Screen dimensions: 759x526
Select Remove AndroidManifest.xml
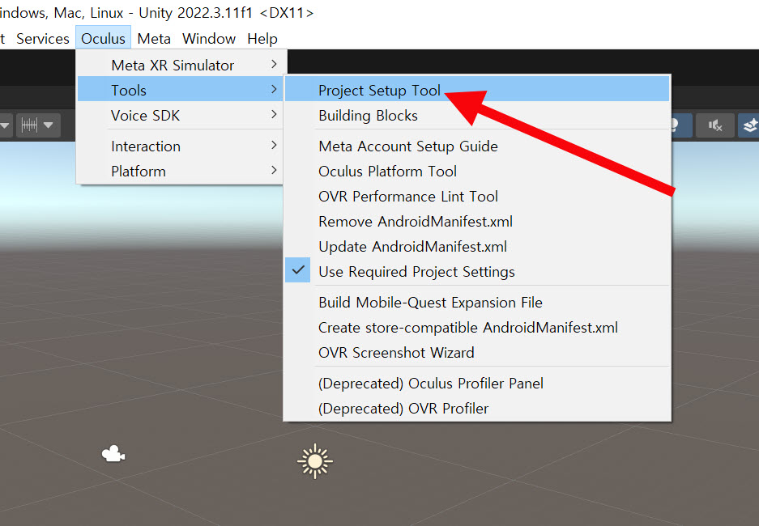point(477,222)
